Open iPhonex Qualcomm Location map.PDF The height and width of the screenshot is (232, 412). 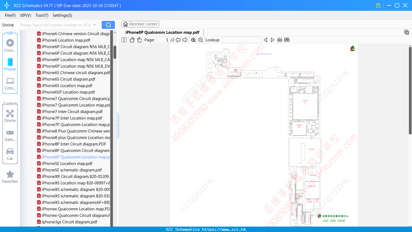76,209
